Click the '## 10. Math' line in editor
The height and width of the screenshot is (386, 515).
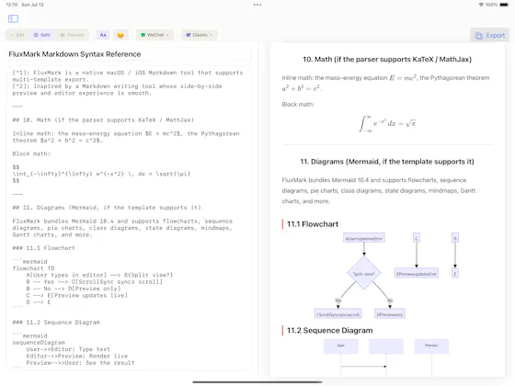(103, 120)
